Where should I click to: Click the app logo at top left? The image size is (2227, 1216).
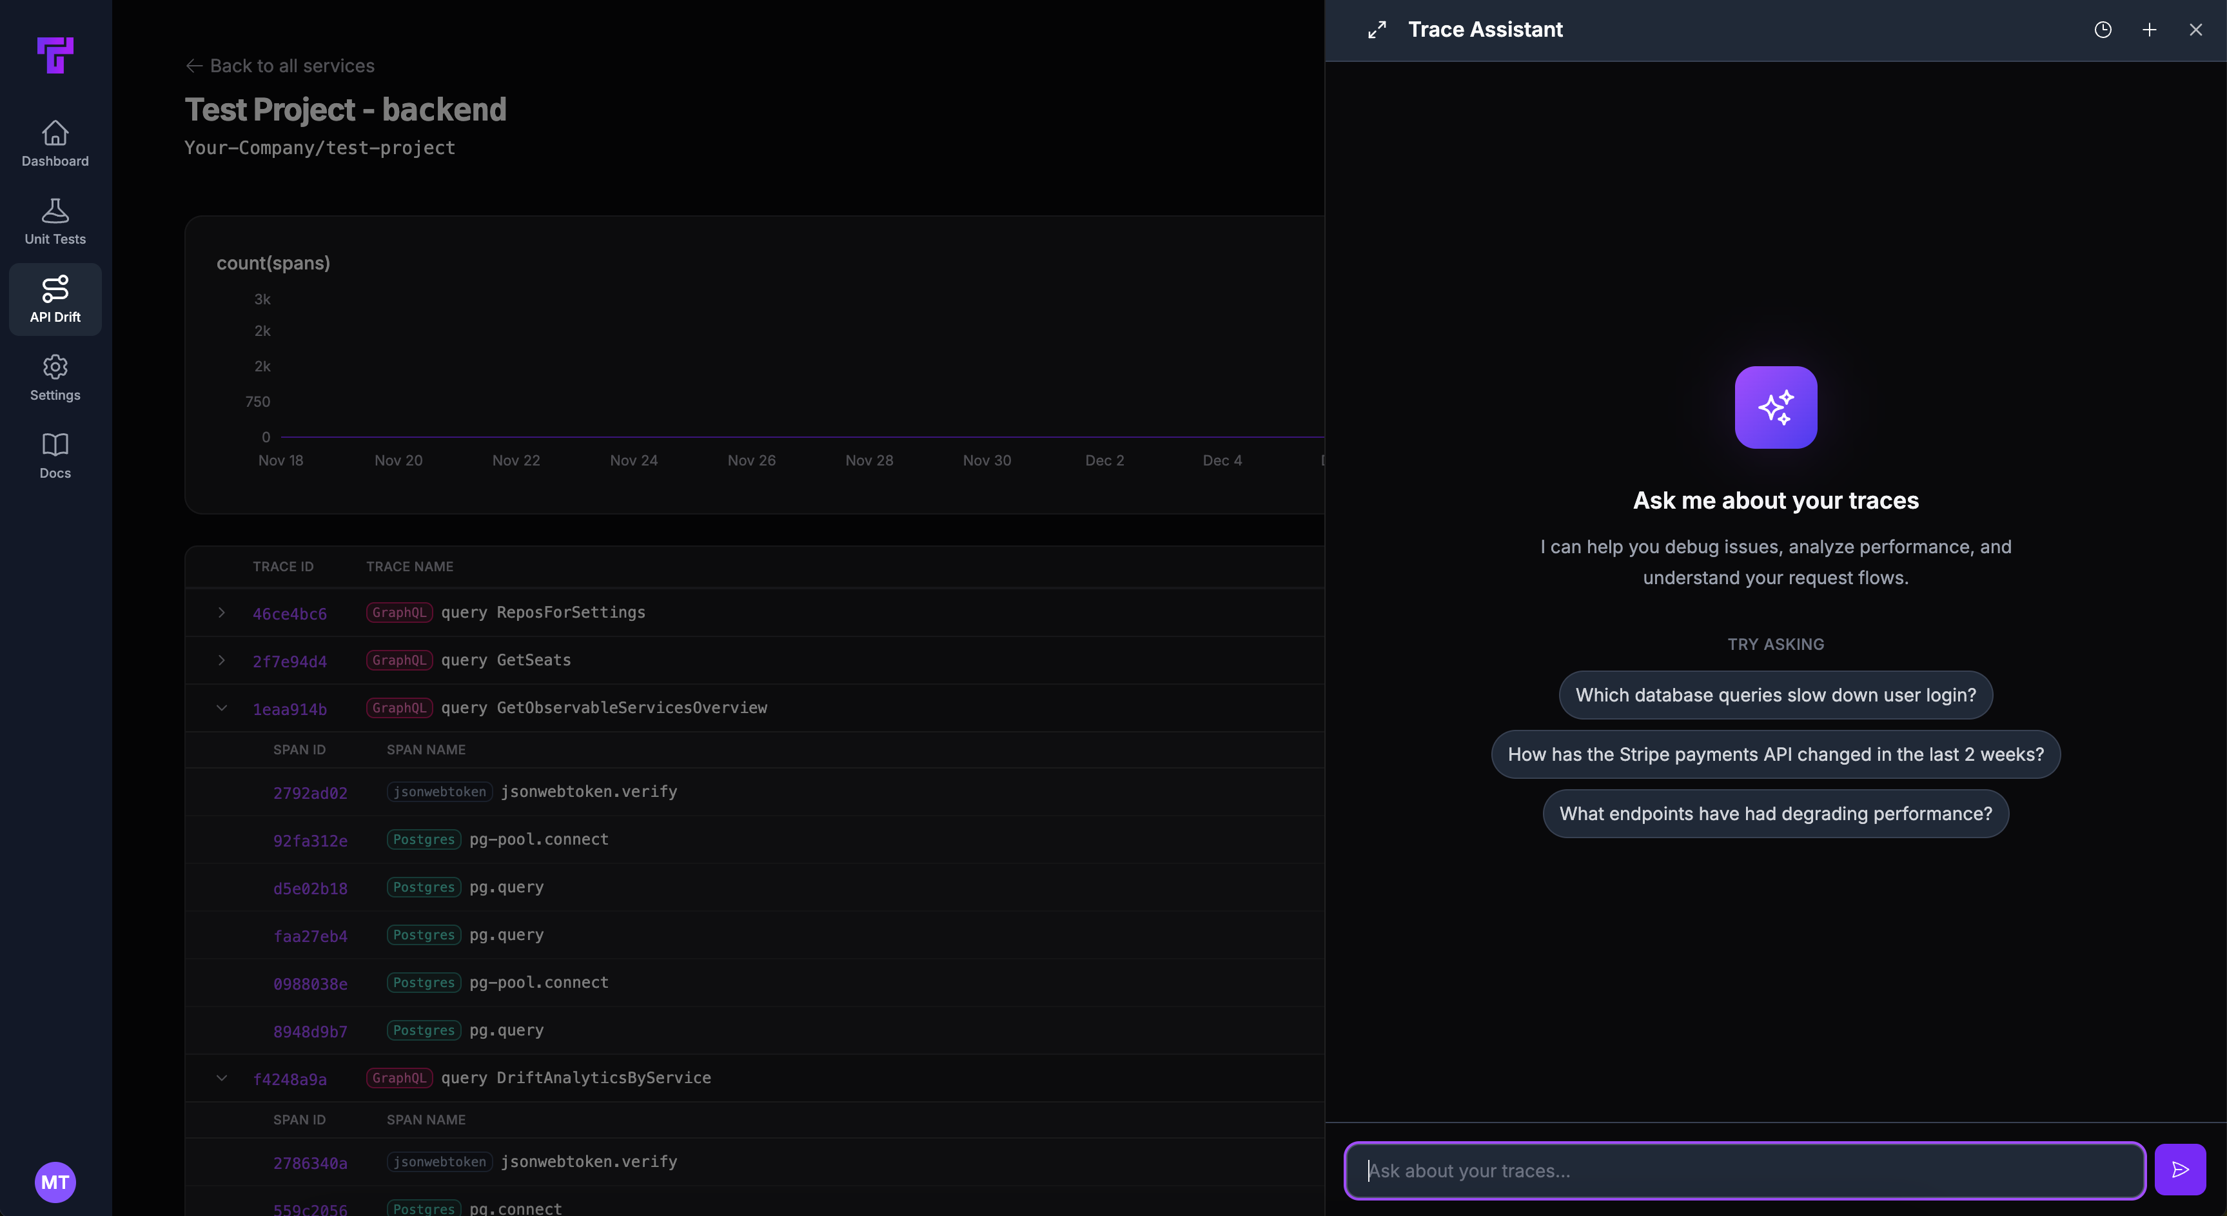click(55, 55)
